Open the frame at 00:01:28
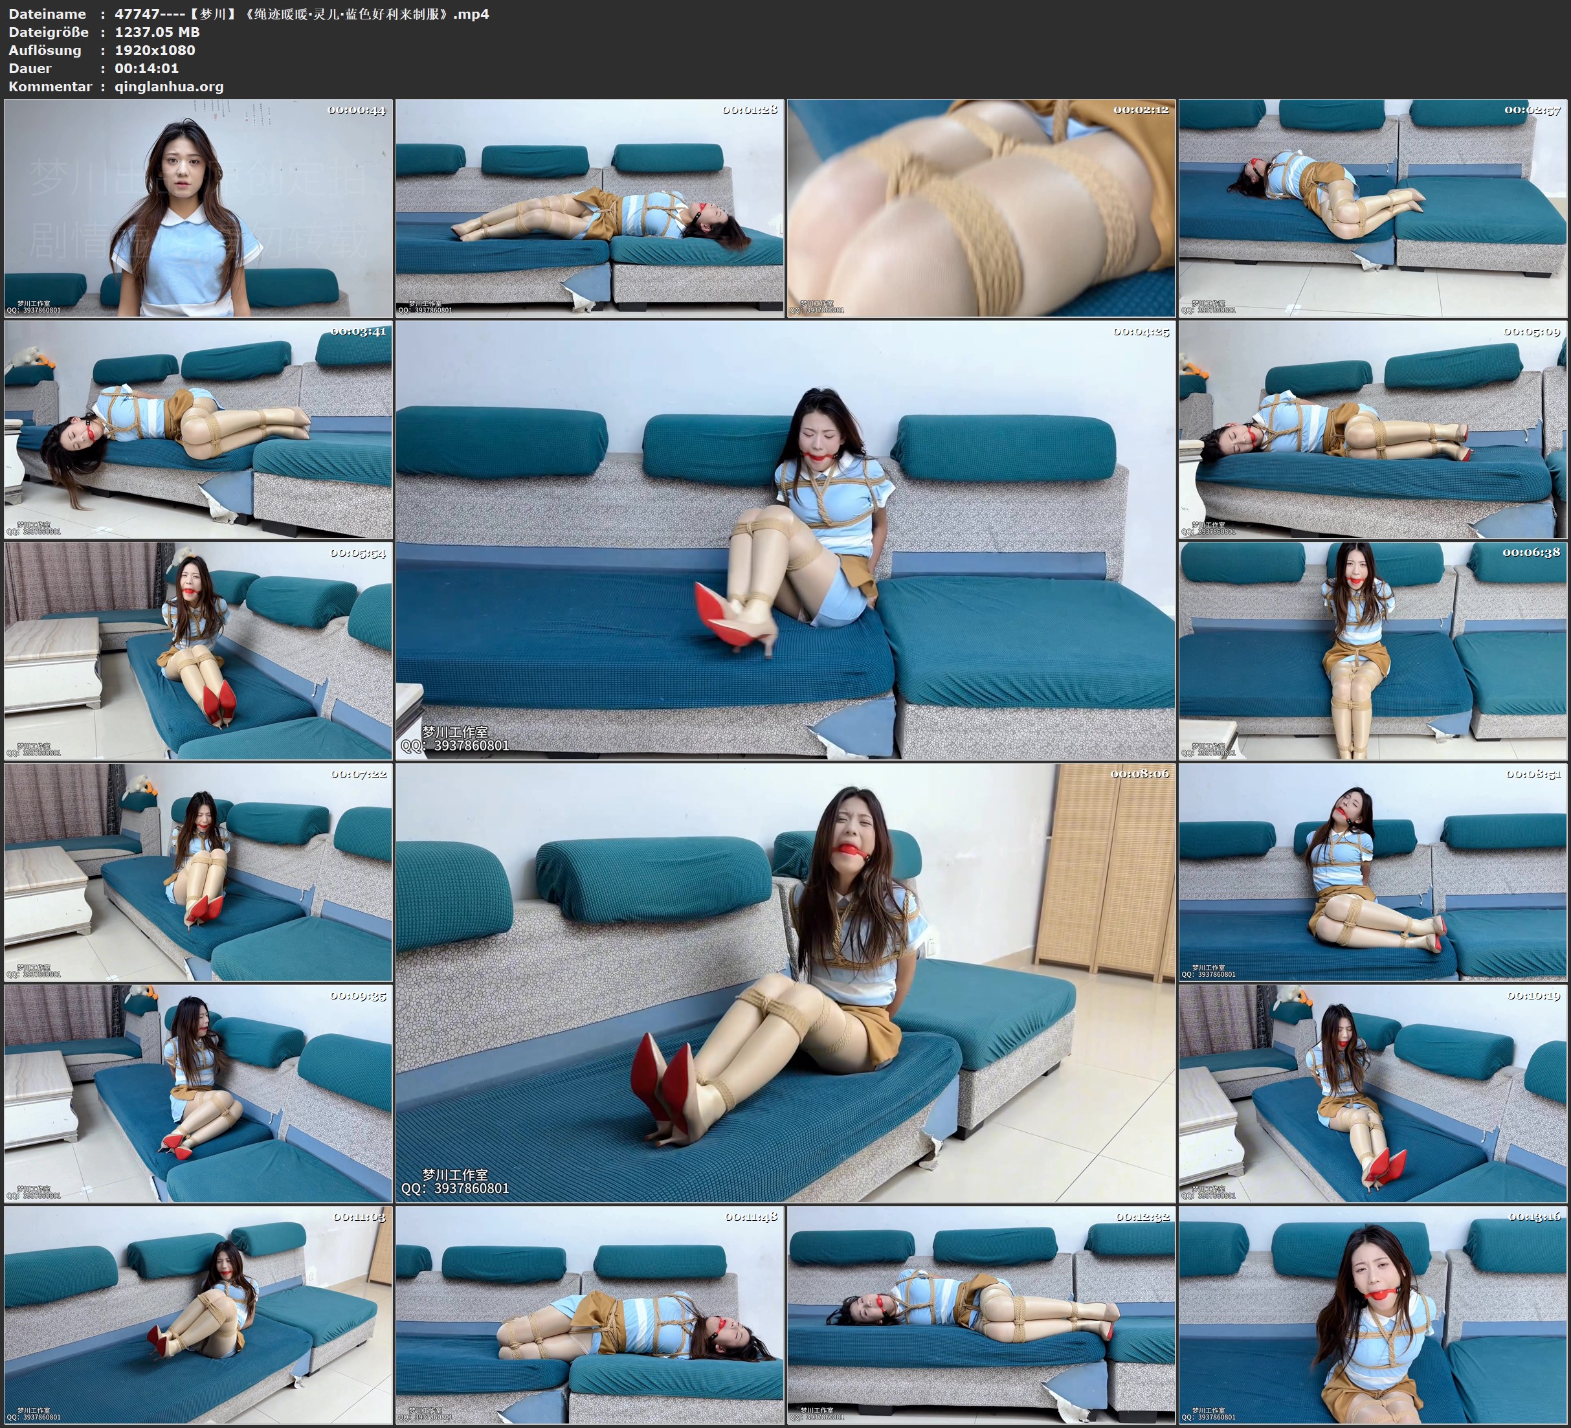This screenshot has width=1571, height=1428. [589, 208]
